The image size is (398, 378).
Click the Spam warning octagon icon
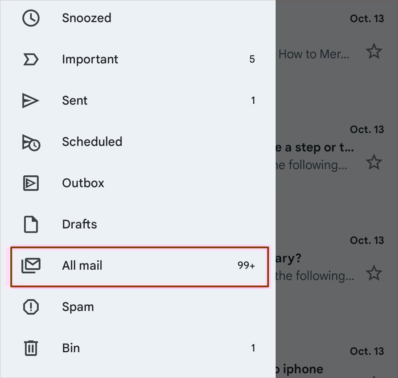[31, 307]
